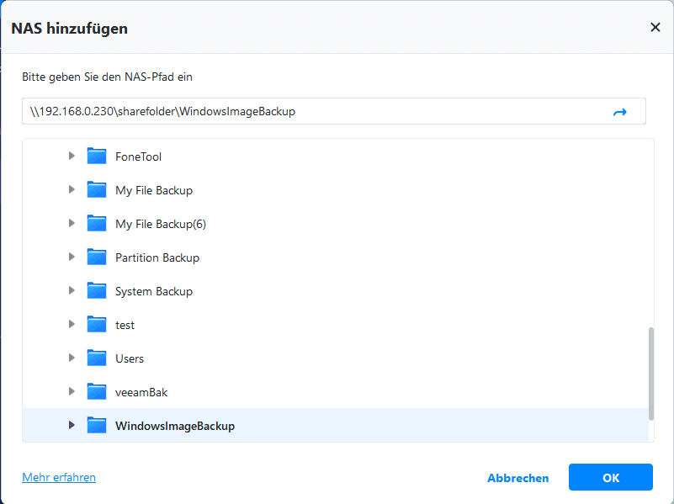674x504 pixels.
Task: Click the veeamBak folder icon
Action: (x=97, y=391)
